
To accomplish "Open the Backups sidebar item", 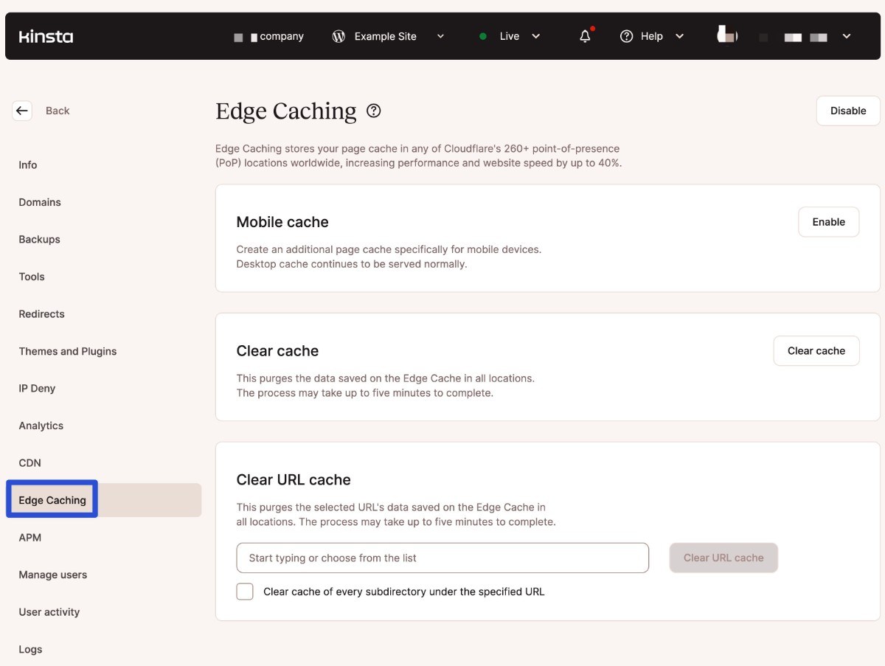I will pyautogui.click(x=40, y=240).
